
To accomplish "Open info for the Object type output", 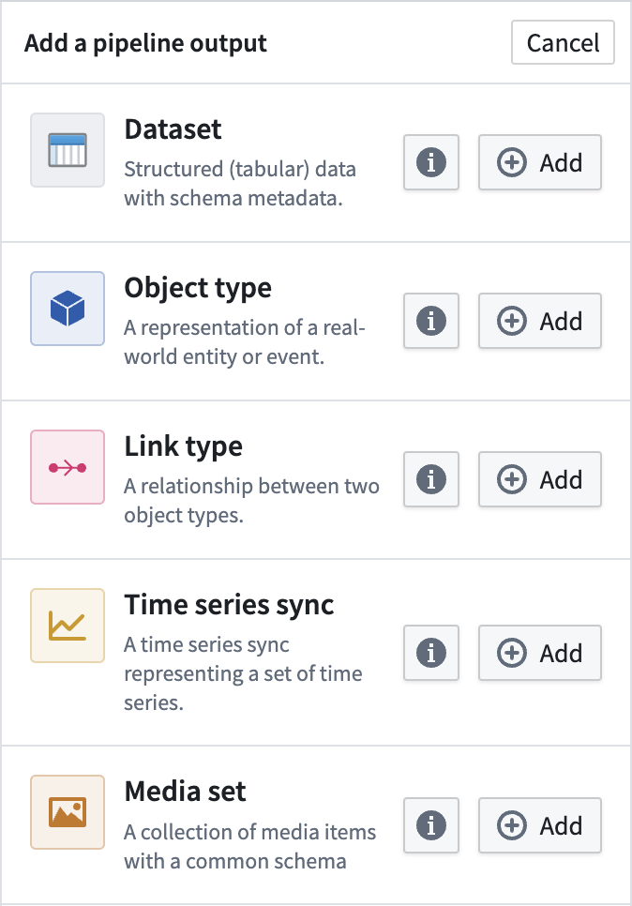I will coord(430,321).
